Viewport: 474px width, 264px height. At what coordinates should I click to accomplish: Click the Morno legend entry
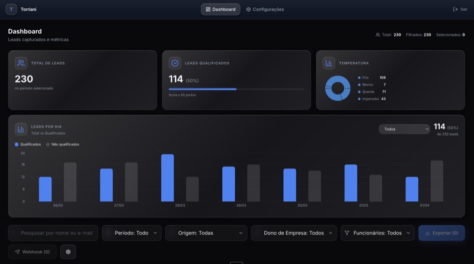[372, 84]
